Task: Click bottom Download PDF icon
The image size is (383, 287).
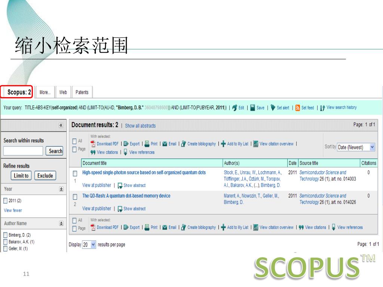Action: (x=93, y=228)
